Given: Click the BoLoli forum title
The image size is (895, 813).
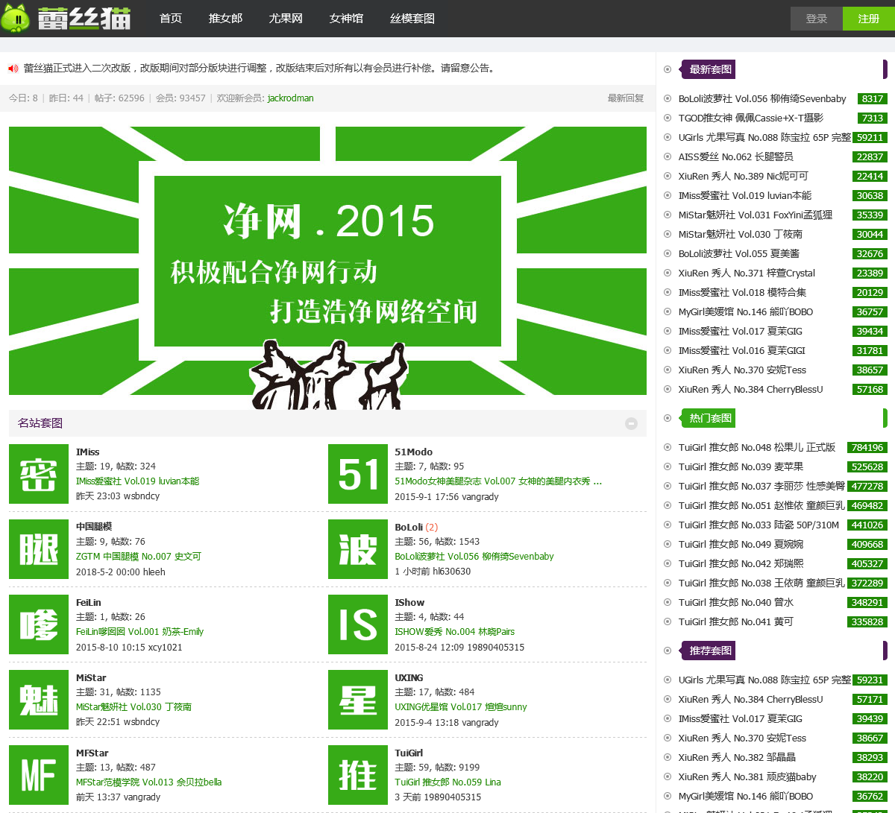Looking at the screenshot, I should pyautogui.click(x=409, y=527).
